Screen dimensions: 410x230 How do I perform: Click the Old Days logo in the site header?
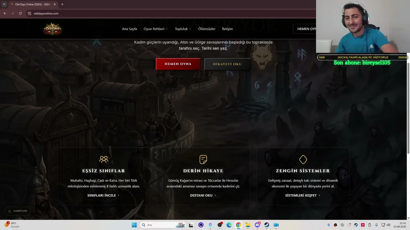53,29
